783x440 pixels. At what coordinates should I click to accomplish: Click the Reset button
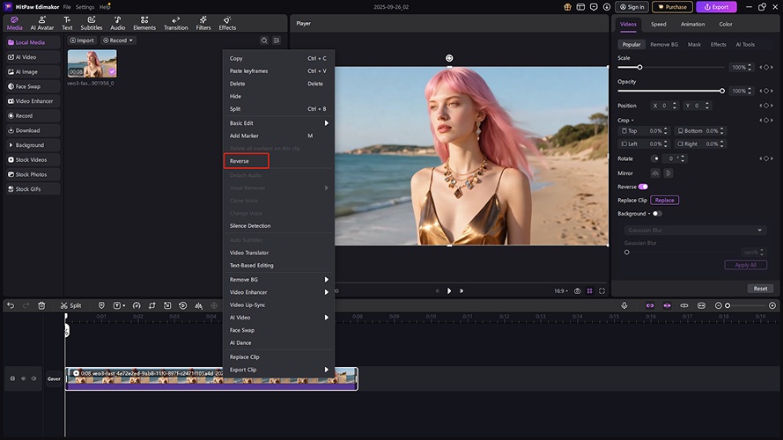point(760,289)
